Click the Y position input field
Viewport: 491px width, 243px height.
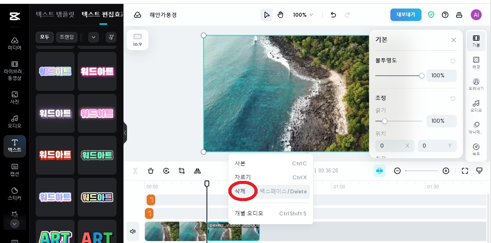coord(437,146)
